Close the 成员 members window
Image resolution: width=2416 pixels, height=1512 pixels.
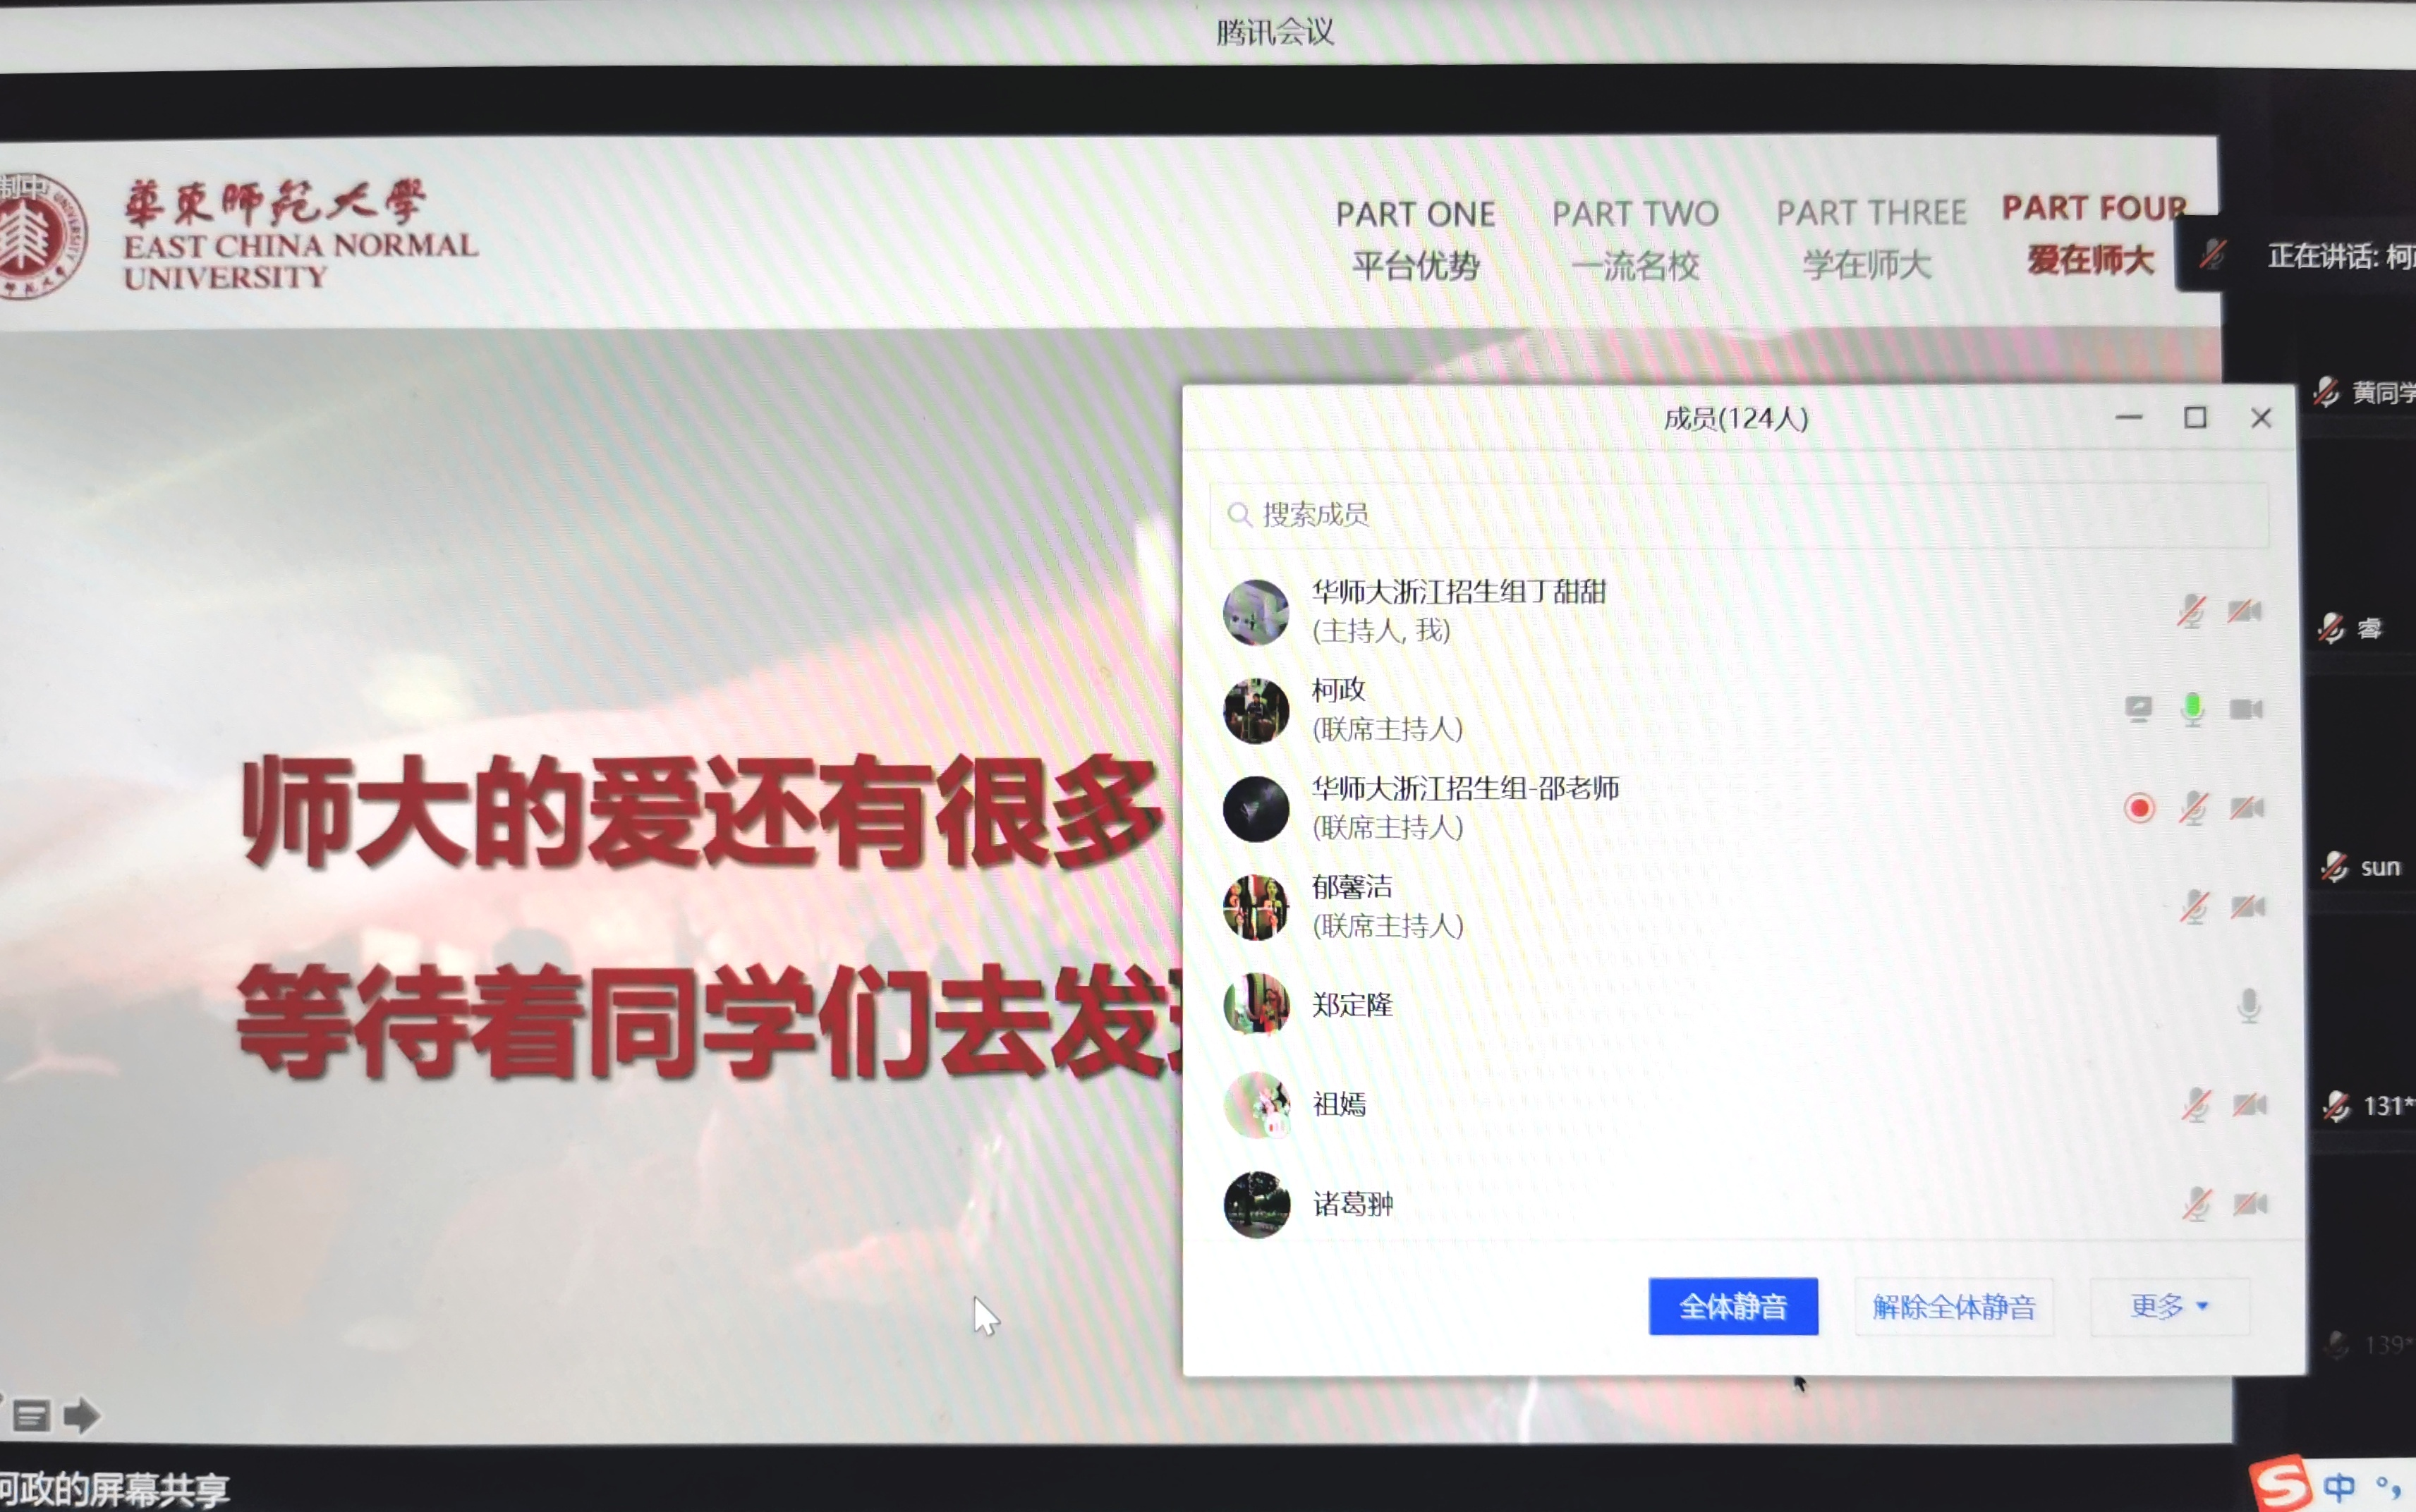coord(2261,418)
